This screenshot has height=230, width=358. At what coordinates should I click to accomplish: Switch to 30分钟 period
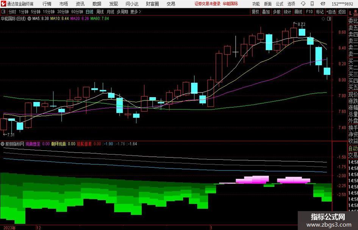pyautogui.click(x=63, y=12)
